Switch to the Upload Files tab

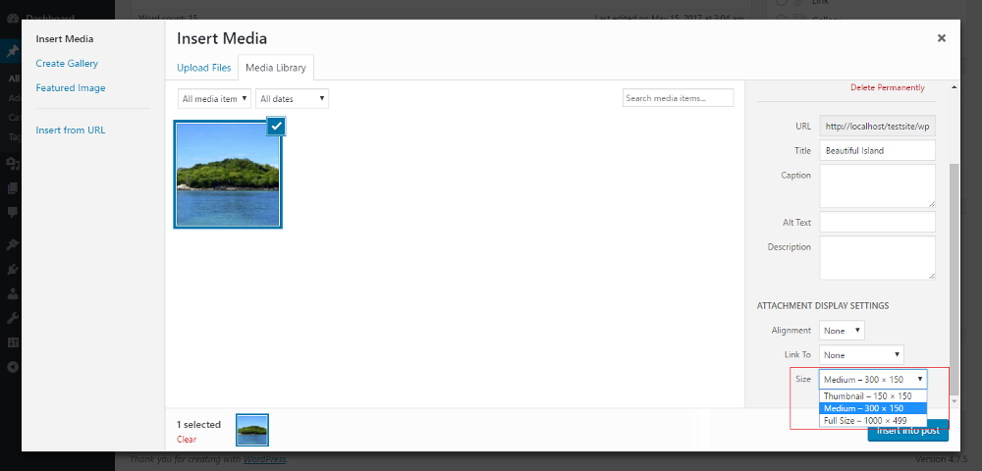coord(203,68)
